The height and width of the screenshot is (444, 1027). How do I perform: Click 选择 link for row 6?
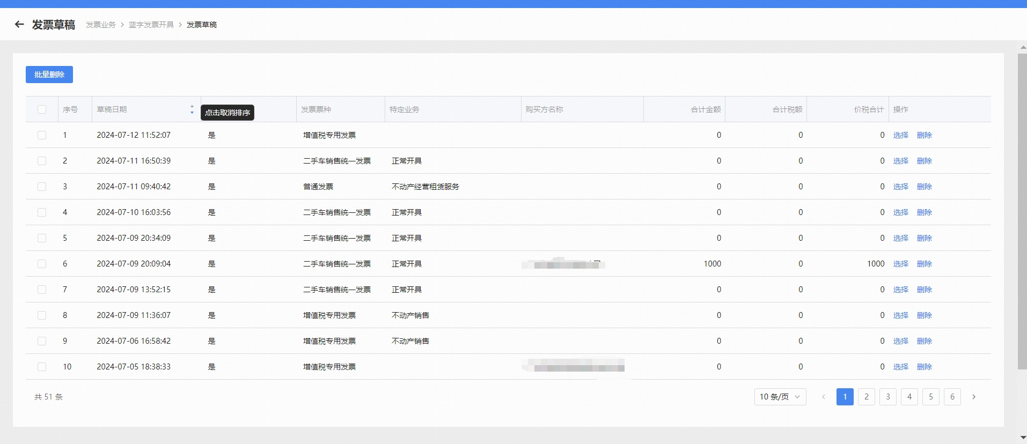(x=901, y=264)
